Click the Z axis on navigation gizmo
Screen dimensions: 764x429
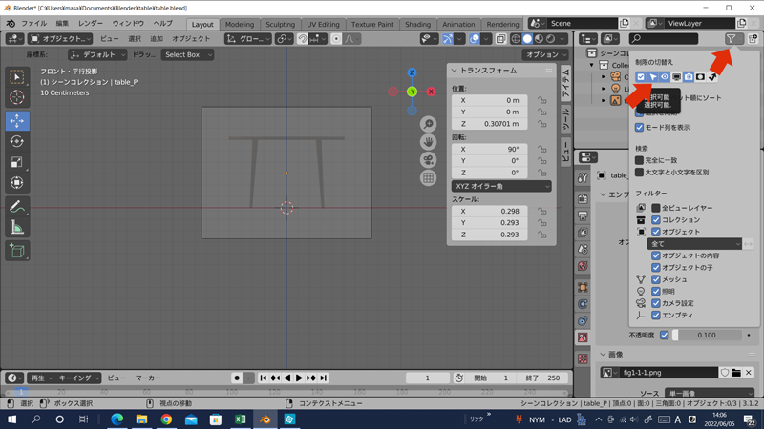click(412, 72)
